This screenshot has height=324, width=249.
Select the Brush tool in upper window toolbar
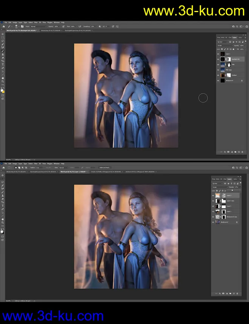(3, 51)
